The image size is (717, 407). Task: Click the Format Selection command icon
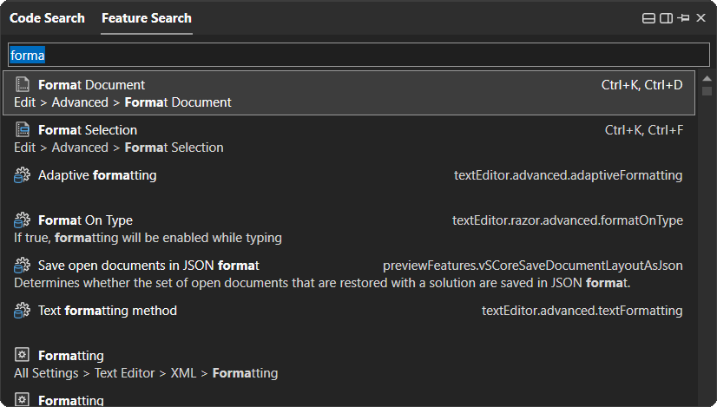(23, 130)
